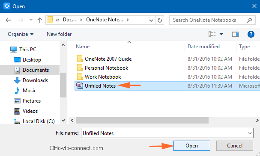Open Local Disk (C:) in navigation pane
This screenshot has height=156, width=260.
pyautogui.click(x=39, y=121)
